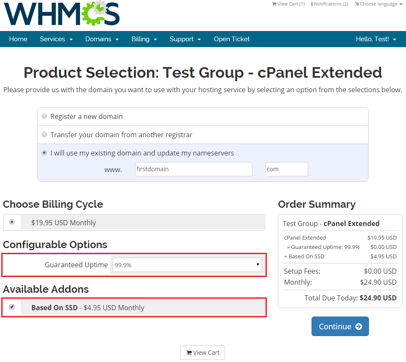Click the Total Due Today $24.90 USD text
This screenshot has height=362, width=406.
tap(350, 298)
